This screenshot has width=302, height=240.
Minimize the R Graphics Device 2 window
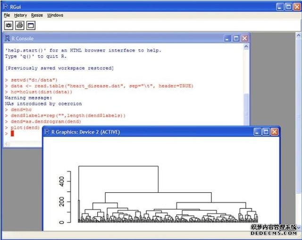tap(257, 132)
